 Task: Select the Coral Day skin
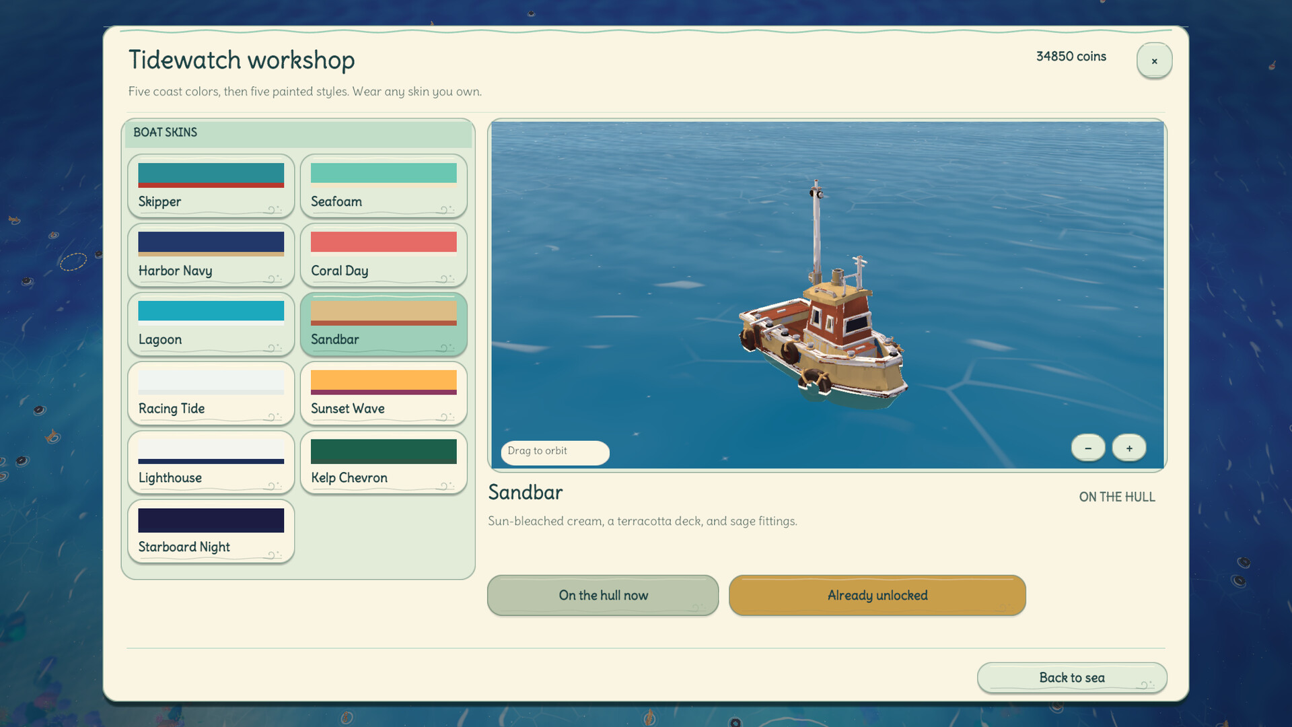[384, 256]
